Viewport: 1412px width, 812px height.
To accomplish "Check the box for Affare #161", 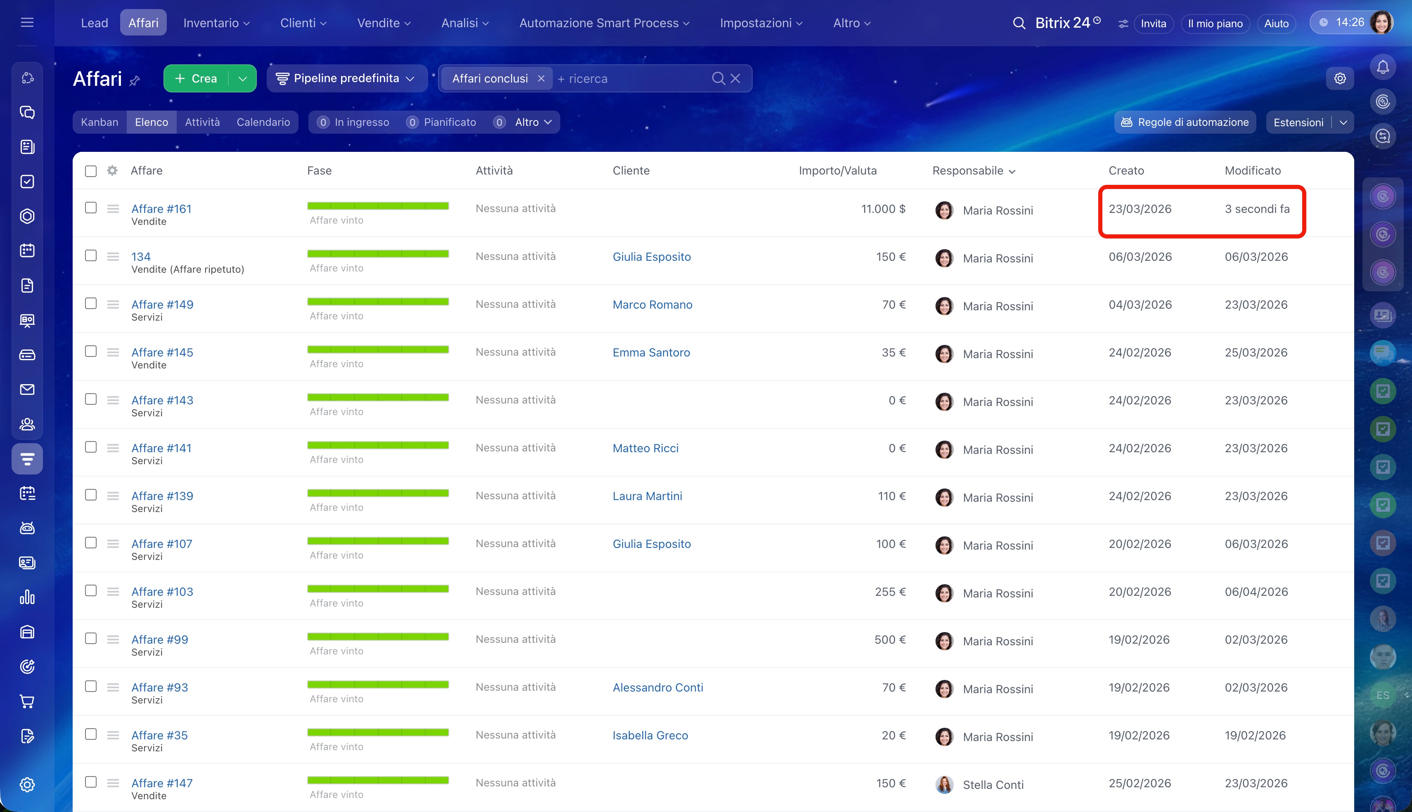I will (x=90, y=208).
